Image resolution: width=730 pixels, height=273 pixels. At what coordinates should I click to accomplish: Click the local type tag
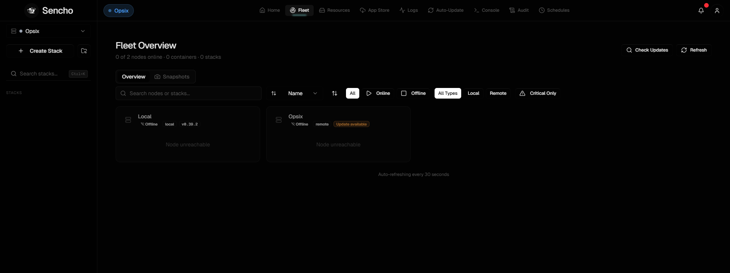pyautogui.click(x=170, y=124)
